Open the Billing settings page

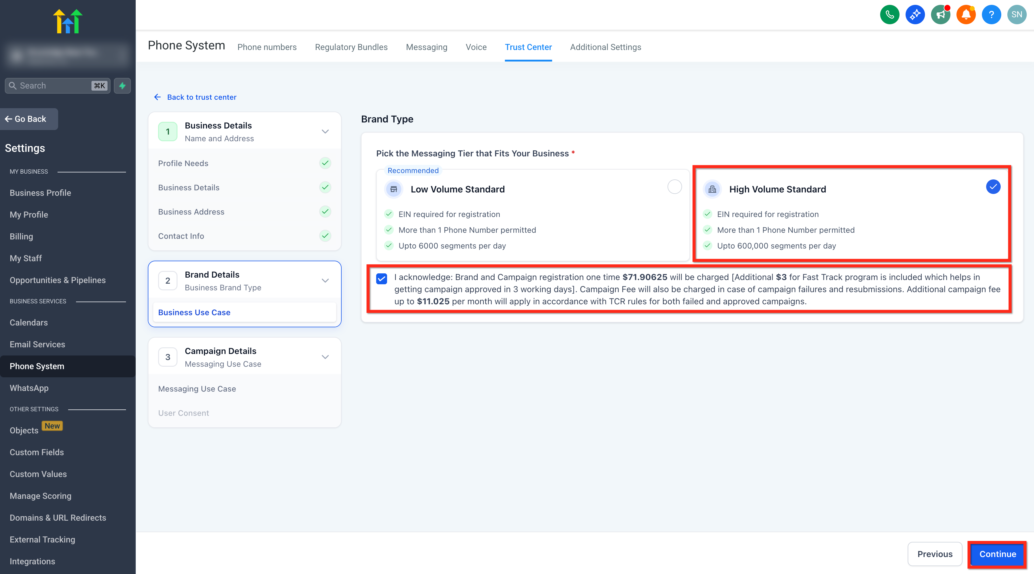pos(21,237)
